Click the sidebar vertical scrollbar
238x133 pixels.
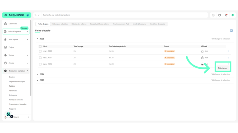(31, 58)
